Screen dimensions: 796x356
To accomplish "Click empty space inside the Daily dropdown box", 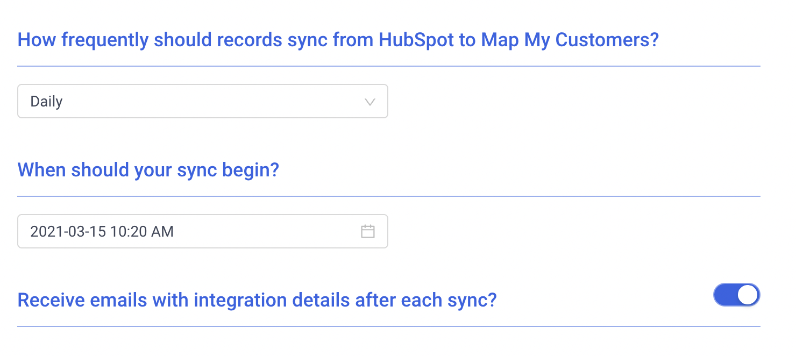I will pyautogui.click(x=215, y=101).
